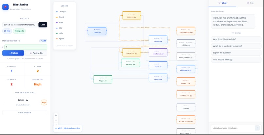The width and height of the screenshot is (264, 135).
Task: Switch to the File tab
Action: tap(250, 3)
